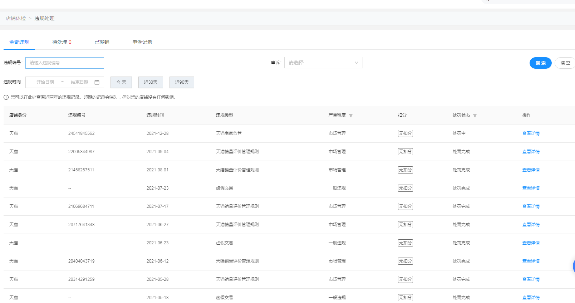Viewport: 575px width, 303px height.
Task: Filter by penalty status funnel icon
Action: click(x=475, y=116)
